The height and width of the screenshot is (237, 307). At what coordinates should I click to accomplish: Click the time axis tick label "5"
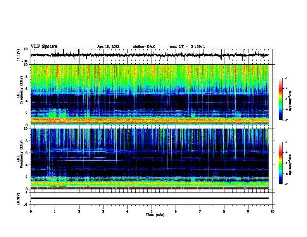point(152,211)
